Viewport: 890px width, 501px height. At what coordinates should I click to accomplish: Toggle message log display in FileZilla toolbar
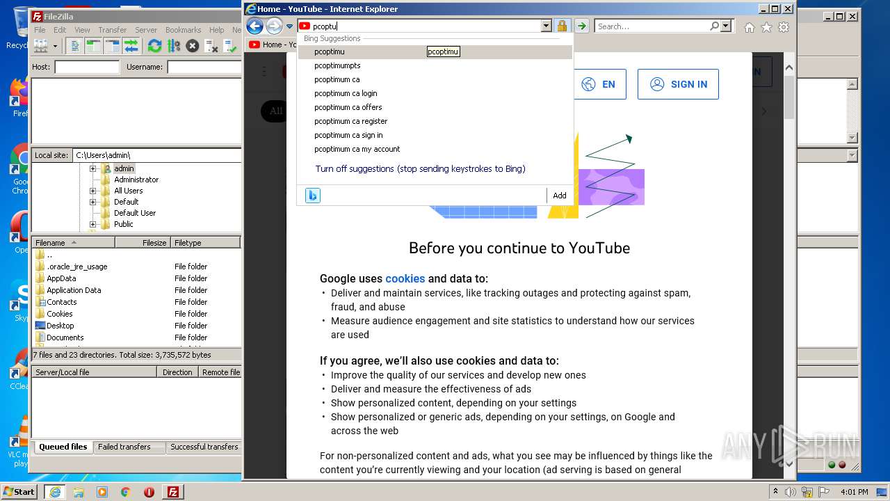pyautogui.click(x=75, y=46)
